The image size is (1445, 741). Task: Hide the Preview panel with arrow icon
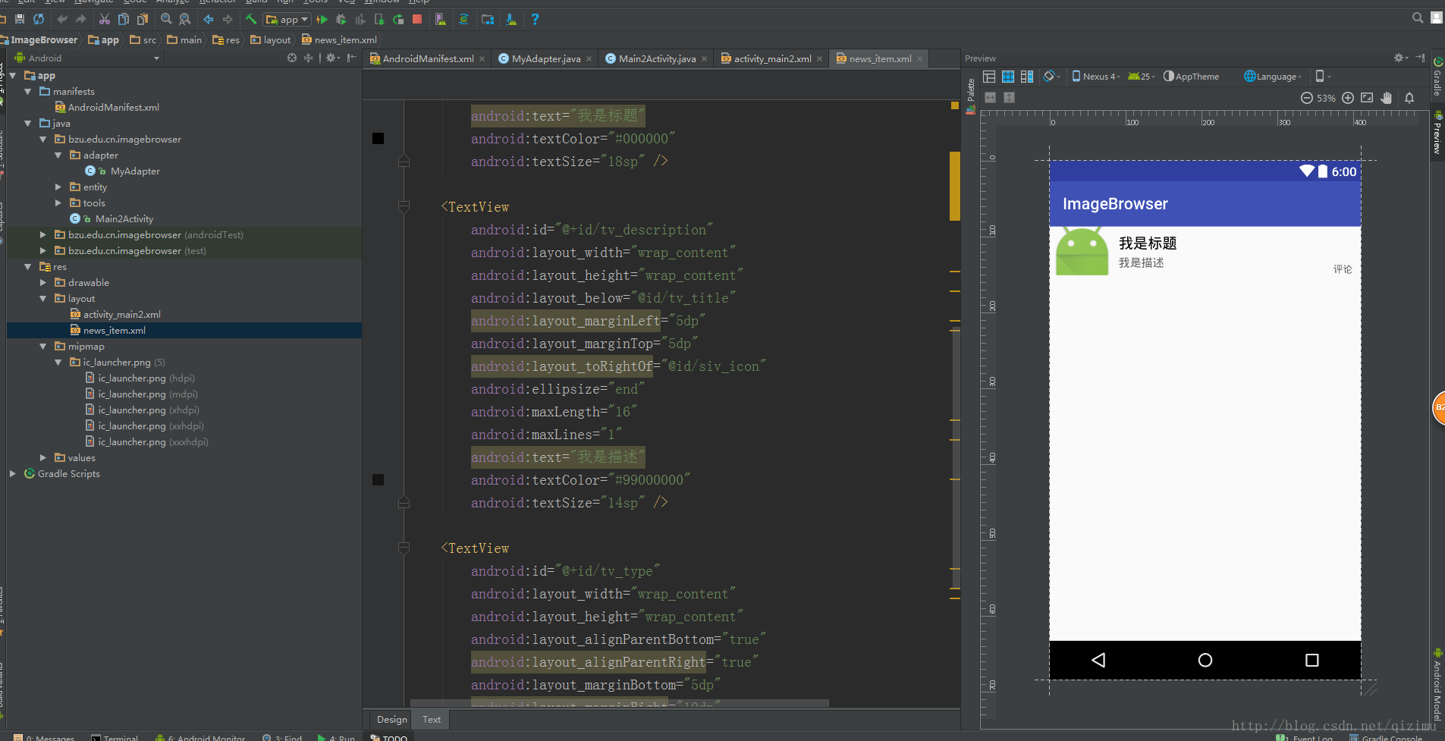tap(1420, 58)
